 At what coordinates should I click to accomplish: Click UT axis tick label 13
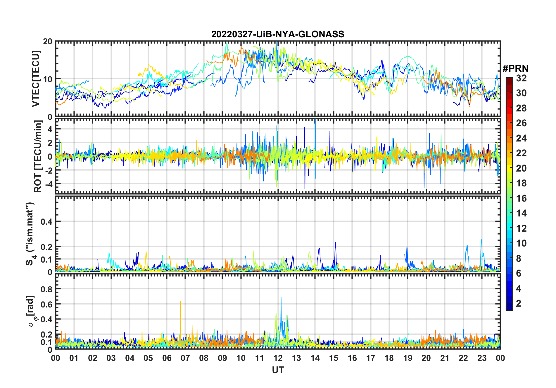coord(296,358)
